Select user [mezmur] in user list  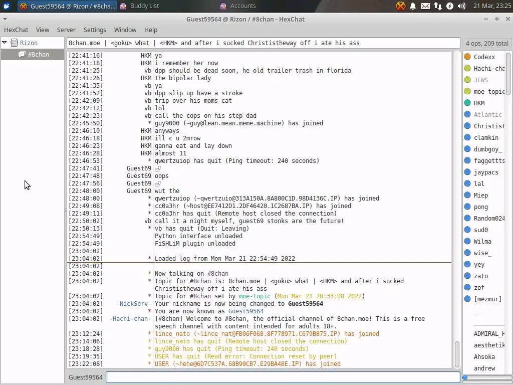(487, 299)
